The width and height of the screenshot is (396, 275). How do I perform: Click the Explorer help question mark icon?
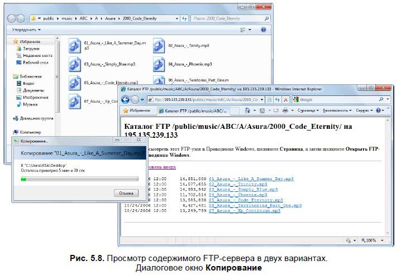coord(263,30)
